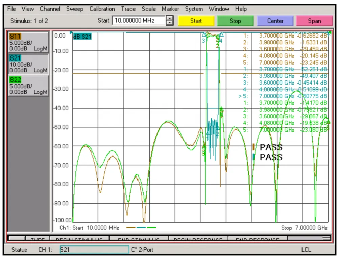Screen dimensions: 338x258
Task: Open the Sweep menu
Action: pos(75,9)
